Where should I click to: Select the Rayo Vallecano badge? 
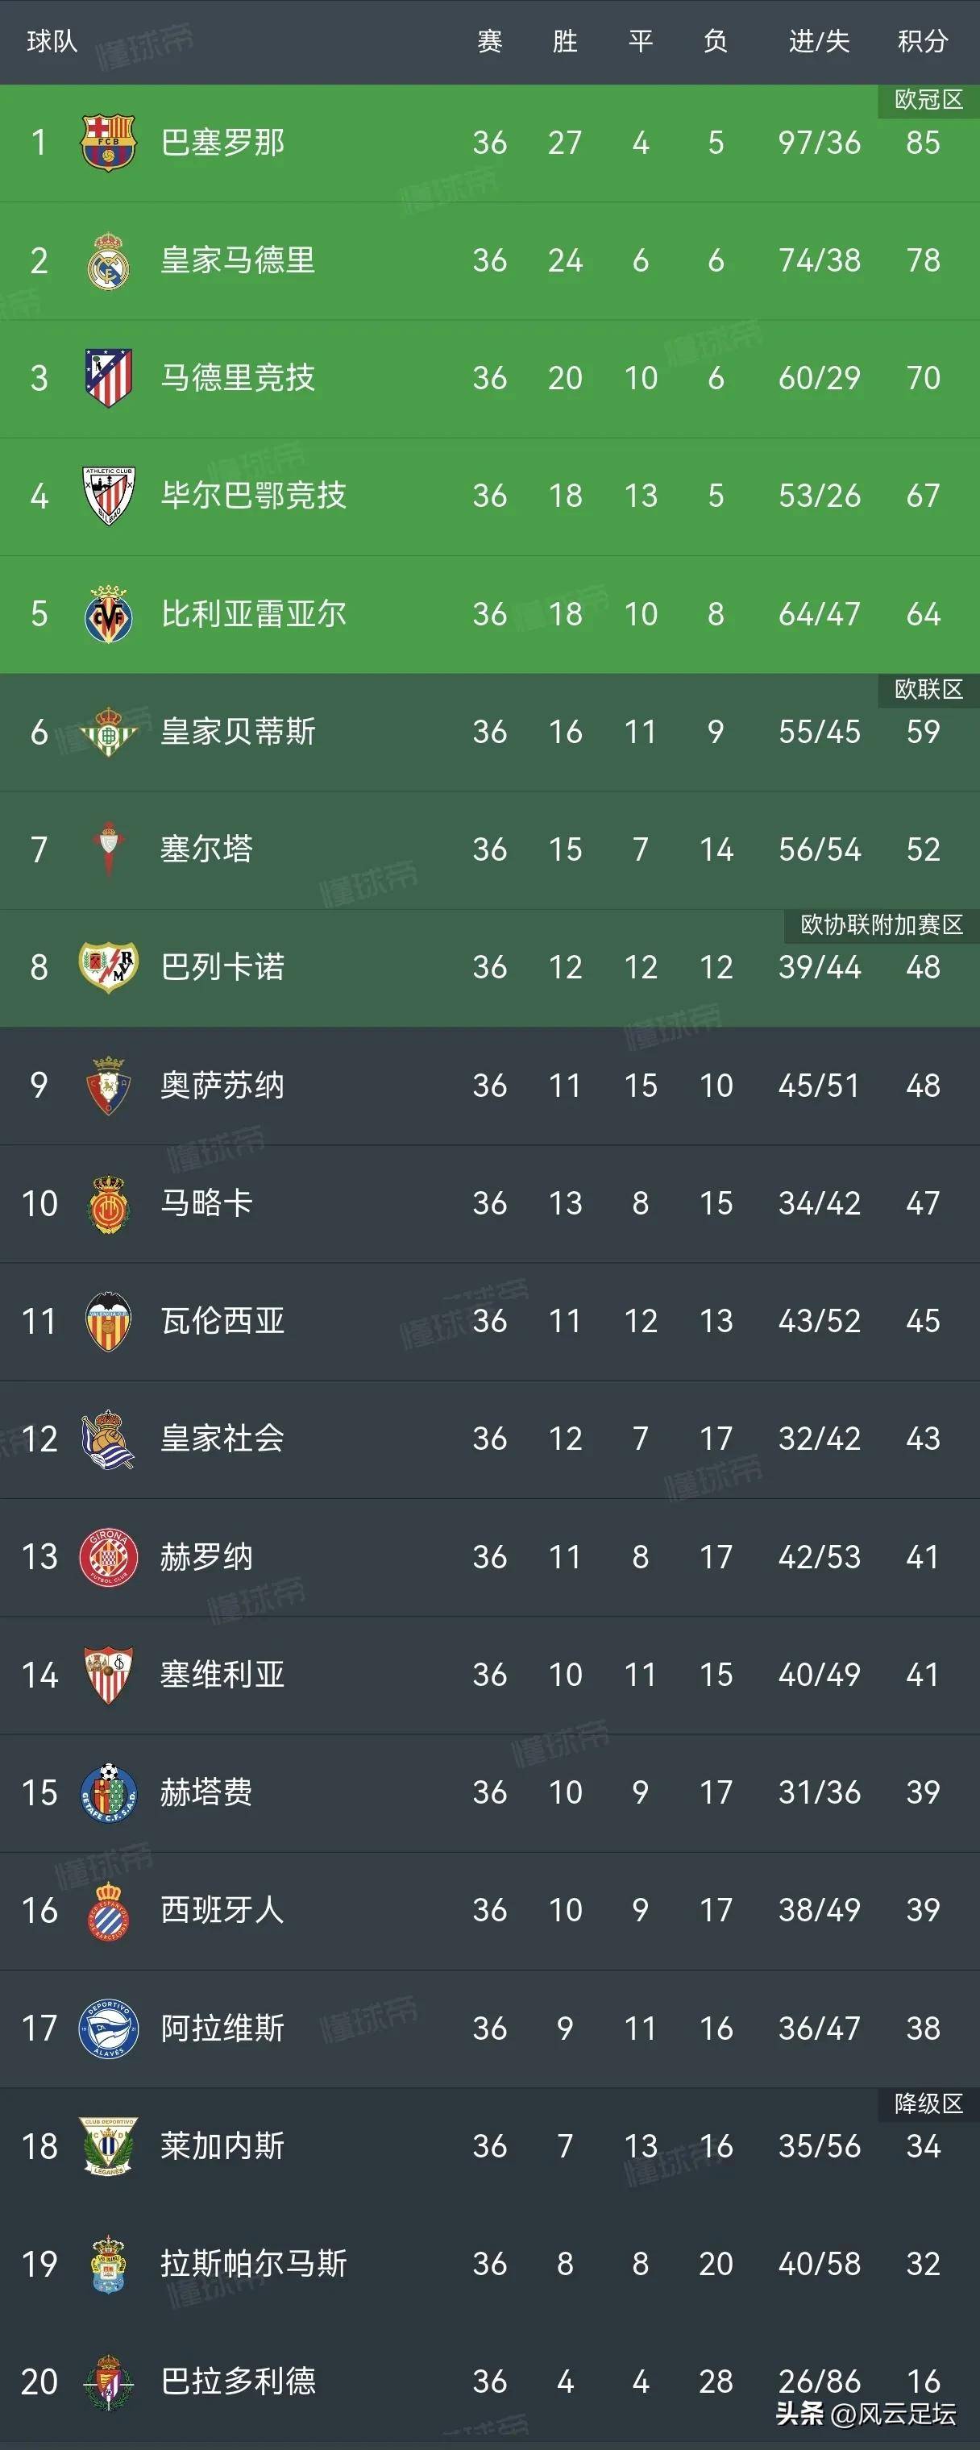pos(109,967)
